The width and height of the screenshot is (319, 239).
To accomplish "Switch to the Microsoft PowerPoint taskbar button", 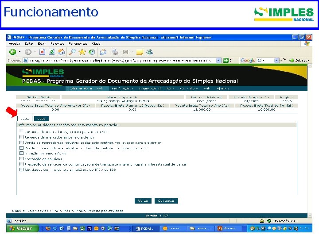I will (x=229, y=229).
